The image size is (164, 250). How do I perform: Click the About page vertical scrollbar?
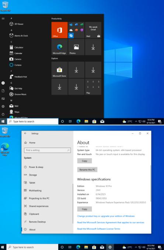(x=150, y=183)
